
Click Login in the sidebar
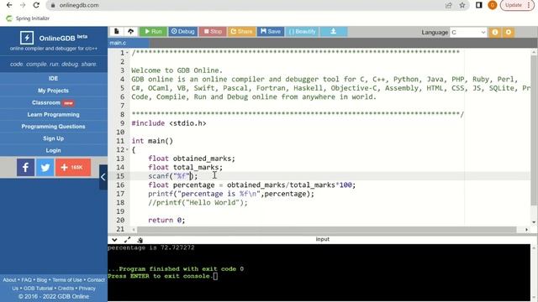click(x=53, y=150)
